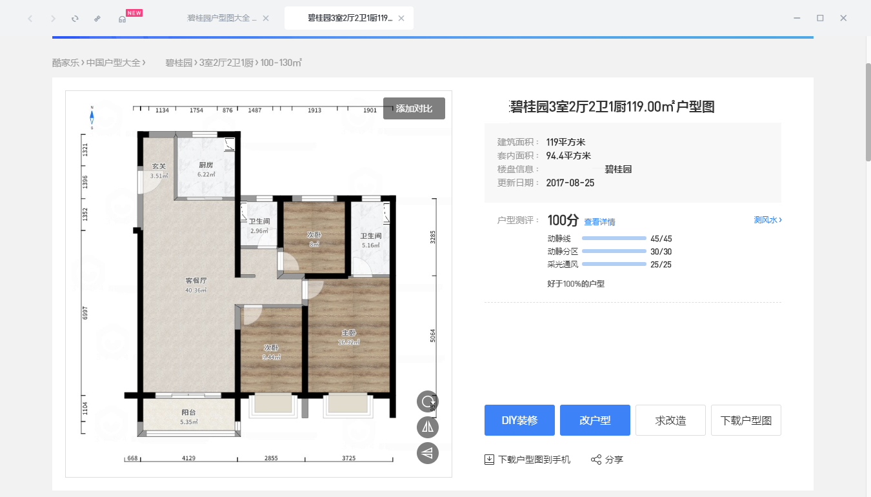
Task: Click the 采光通风 progress bar
Action: pyautogui.click(x=613, y=263)
